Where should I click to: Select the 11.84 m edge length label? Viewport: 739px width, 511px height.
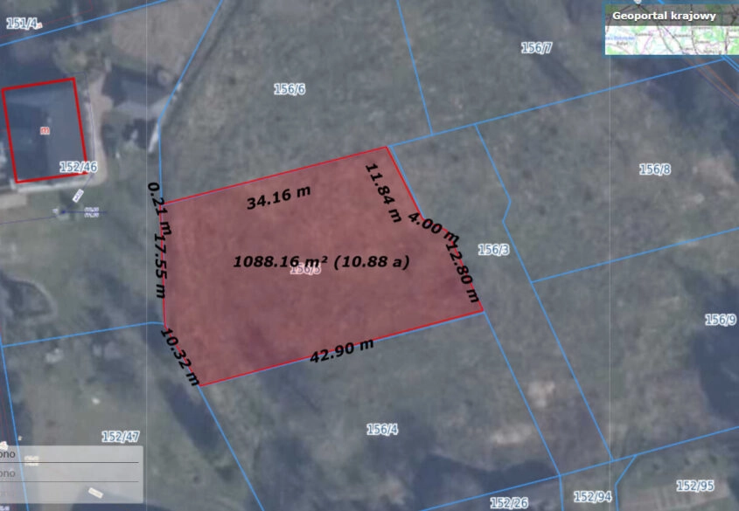[x=383, y=192]
